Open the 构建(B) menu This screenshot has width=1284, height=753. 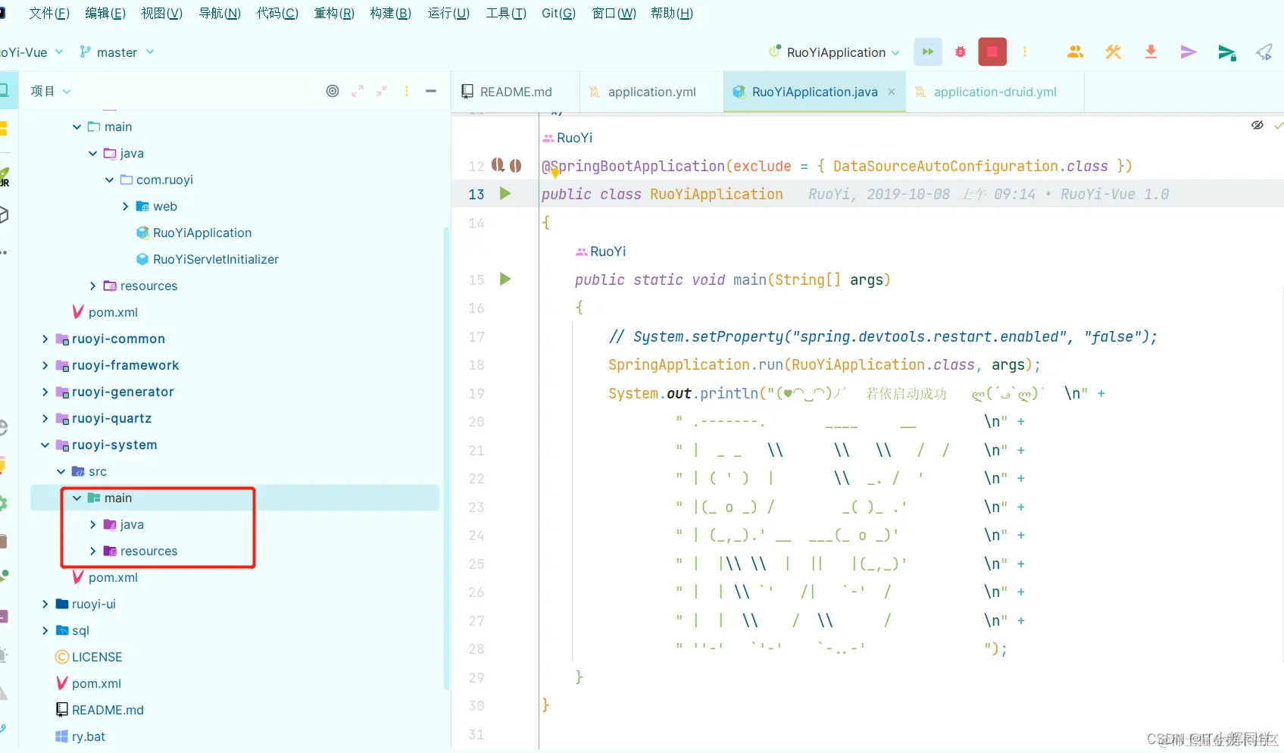point(391,13)
